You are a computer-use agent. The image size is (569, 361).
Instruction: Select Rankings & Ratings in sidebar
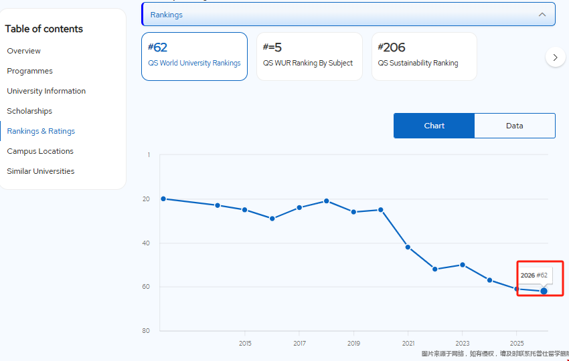tap(41, 131)
